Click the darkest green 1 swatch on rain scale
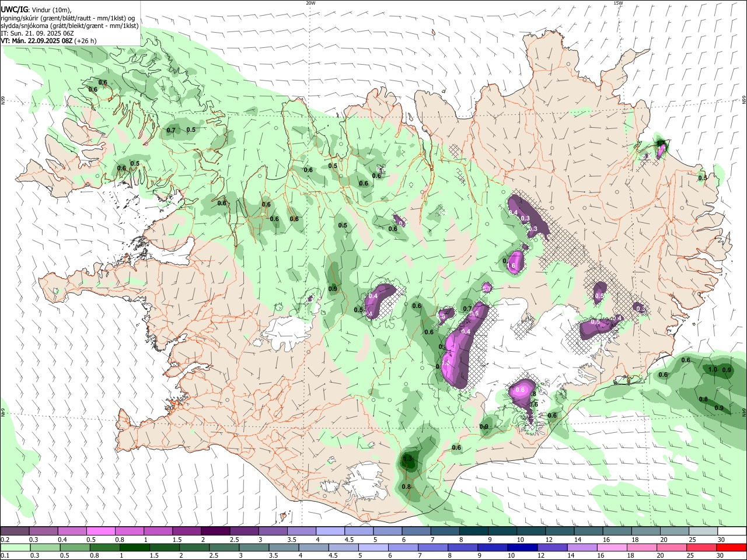Viewport: 747px width, 560px height. [135, 547]
